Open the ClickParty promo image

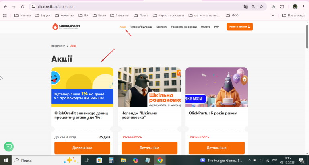click(x=216, y=87)
